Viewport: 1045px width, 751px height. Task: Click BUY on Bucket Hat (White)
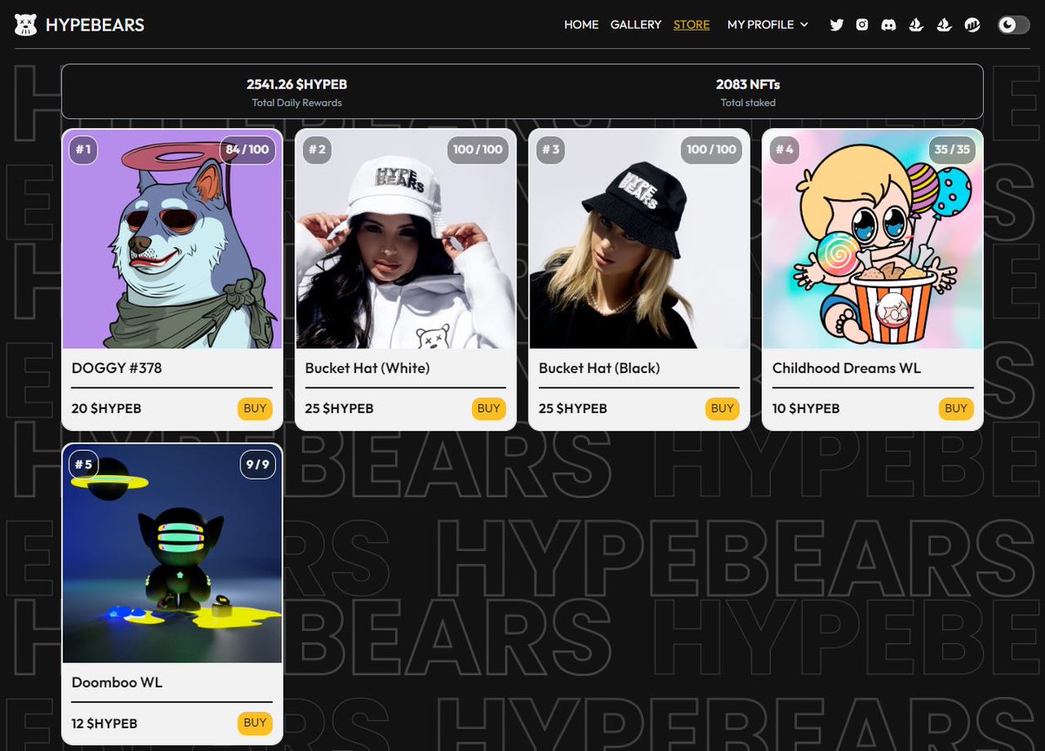tap(489, 408)
